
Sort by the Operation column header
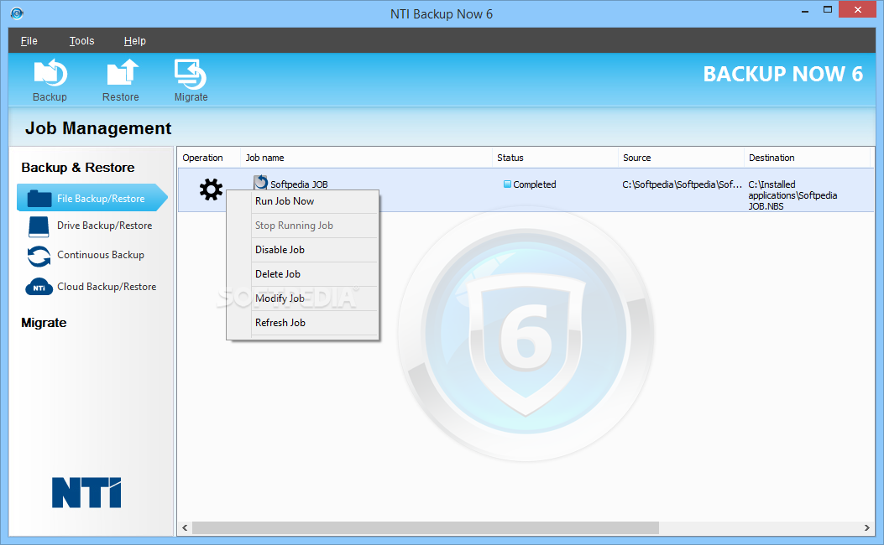coord(209,158)
